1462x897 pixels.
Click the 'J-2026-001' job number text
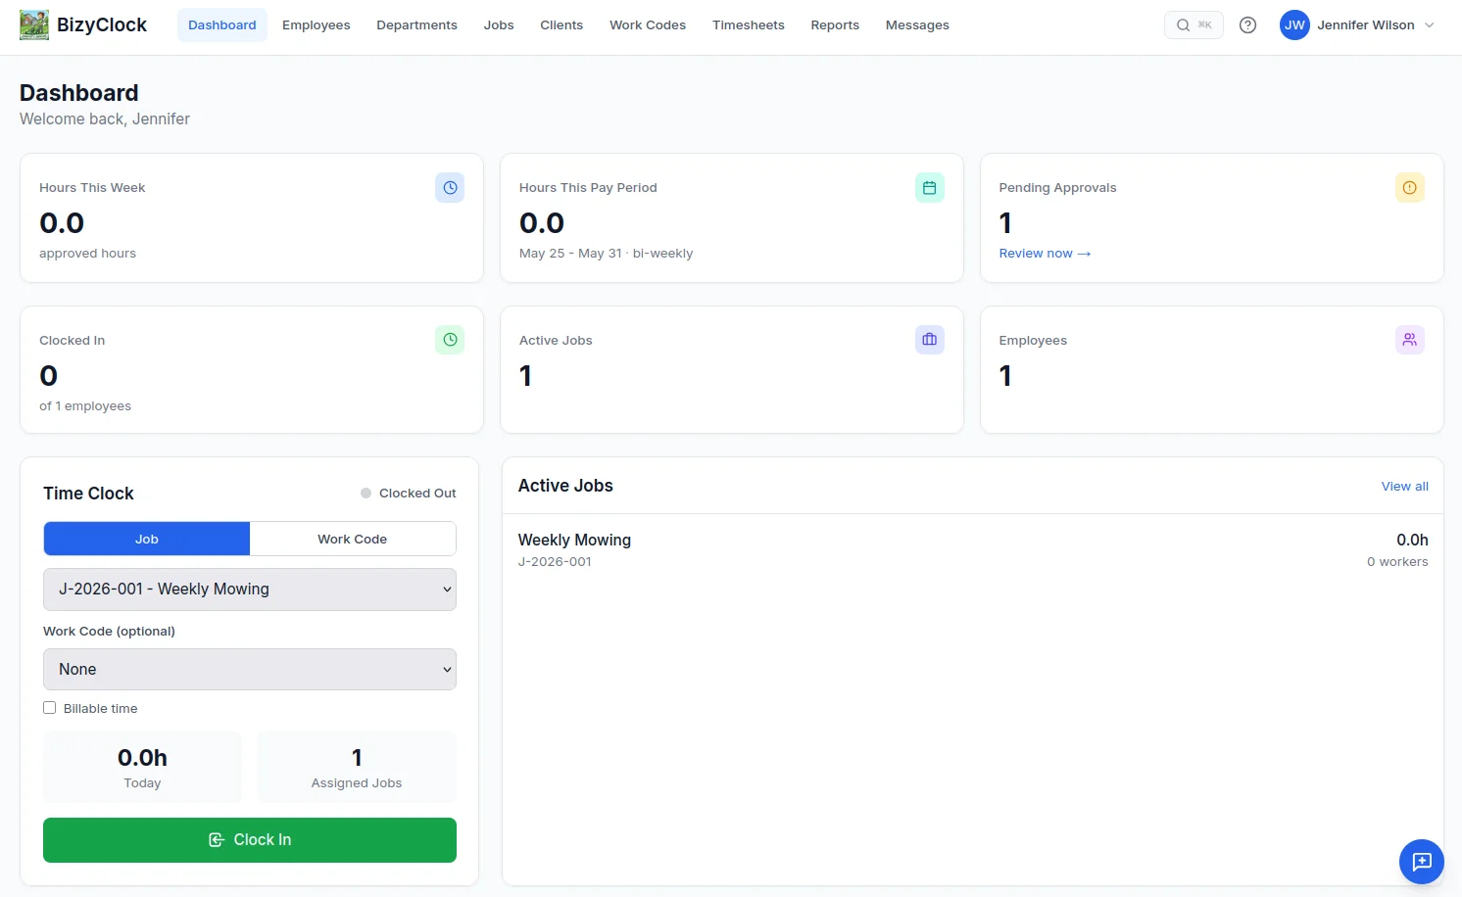click(555, 562)
